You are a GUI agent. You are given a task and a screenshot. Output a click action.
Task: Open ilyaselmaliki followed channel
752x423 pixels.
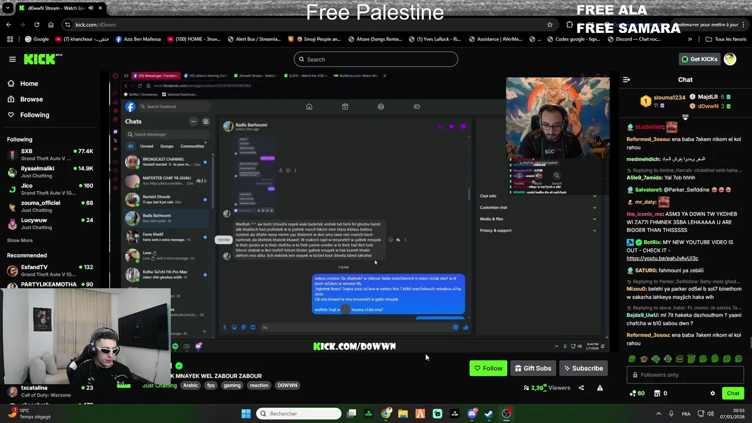click(50, 172)
